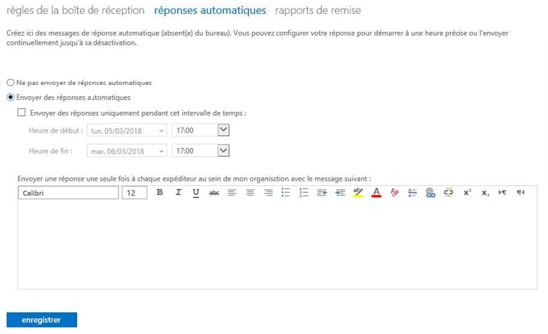Insert a numbered list
This screenshot has height=334, width=548.
(303, 192)
